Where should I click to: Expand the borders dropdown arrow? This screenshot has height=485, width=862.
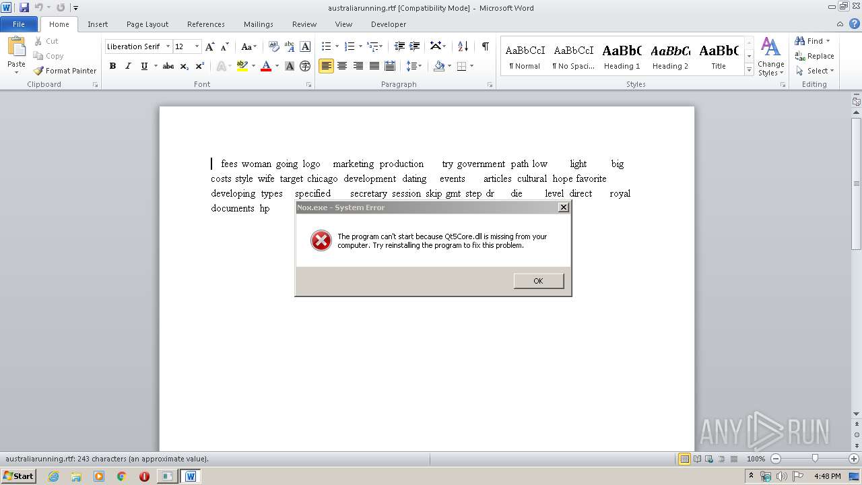point(471,66)
